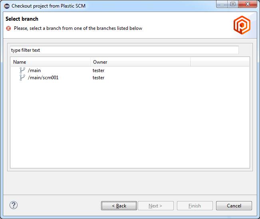Focus the type filter text field
This screenshot has width=260, height=219.
(x=124, y=50)
